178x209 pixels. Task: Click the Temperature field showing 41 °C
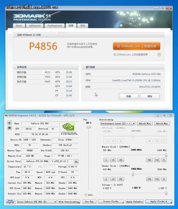(x=28, y=167)
